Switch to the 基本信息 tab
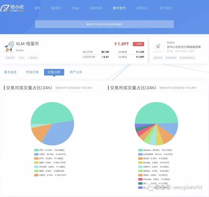The image size is (209, 197). pyautogui.click(x=10, y=72)
